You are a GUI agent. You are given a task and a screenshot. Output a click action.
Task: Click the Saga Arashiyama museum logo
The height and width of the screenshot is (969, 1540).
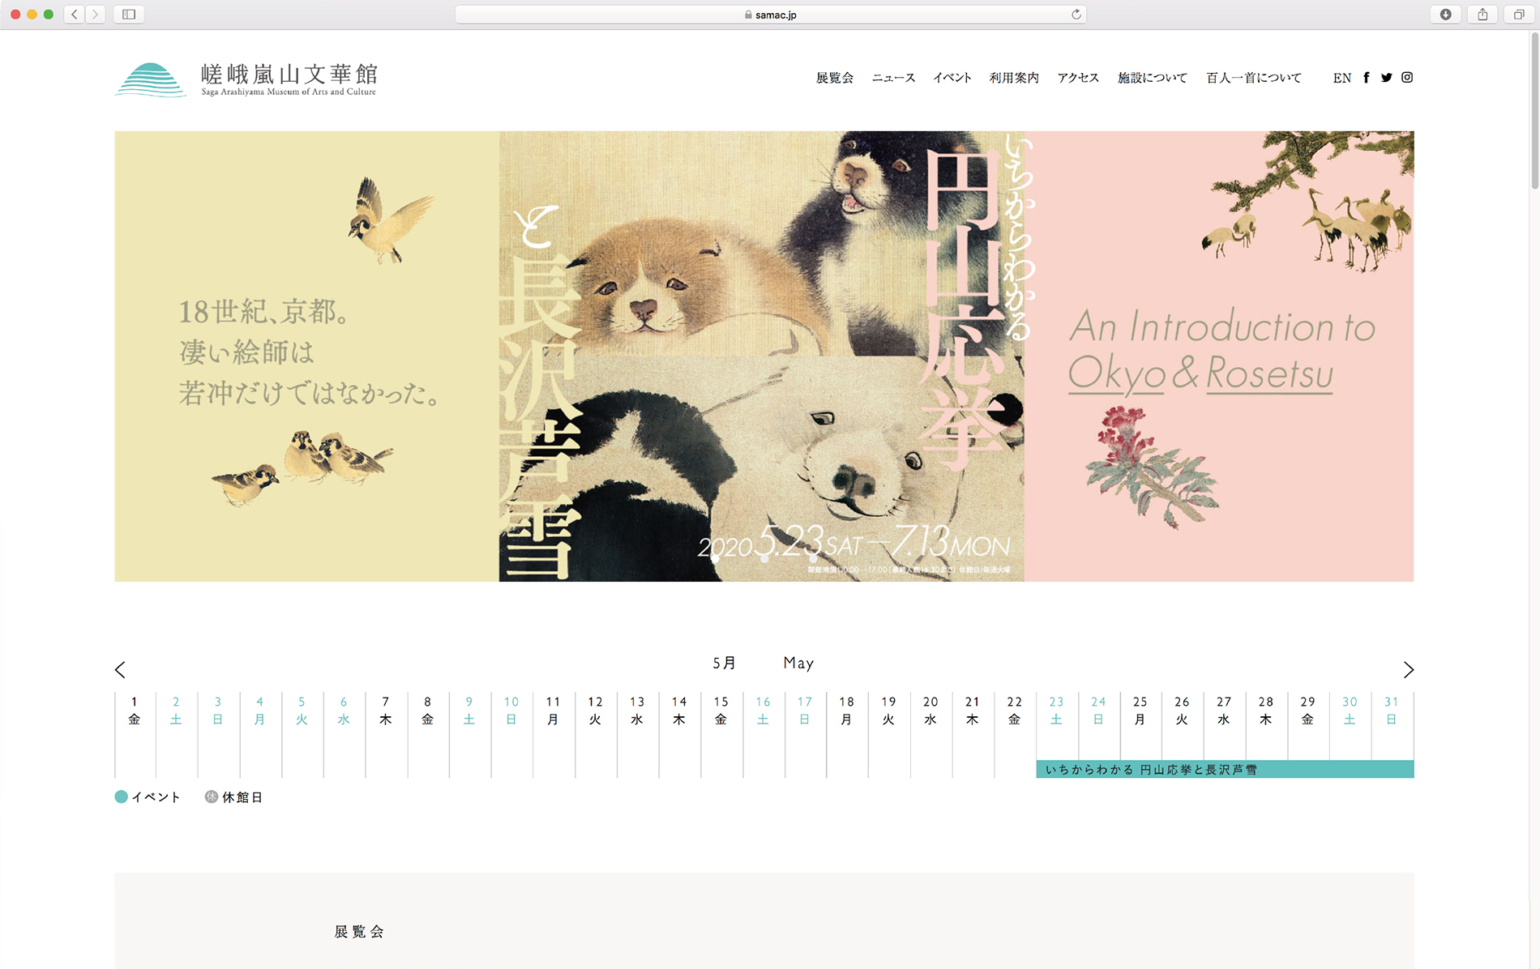pos(246,79)
